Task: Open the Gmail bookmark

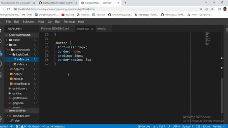Action: coord(27,15)
